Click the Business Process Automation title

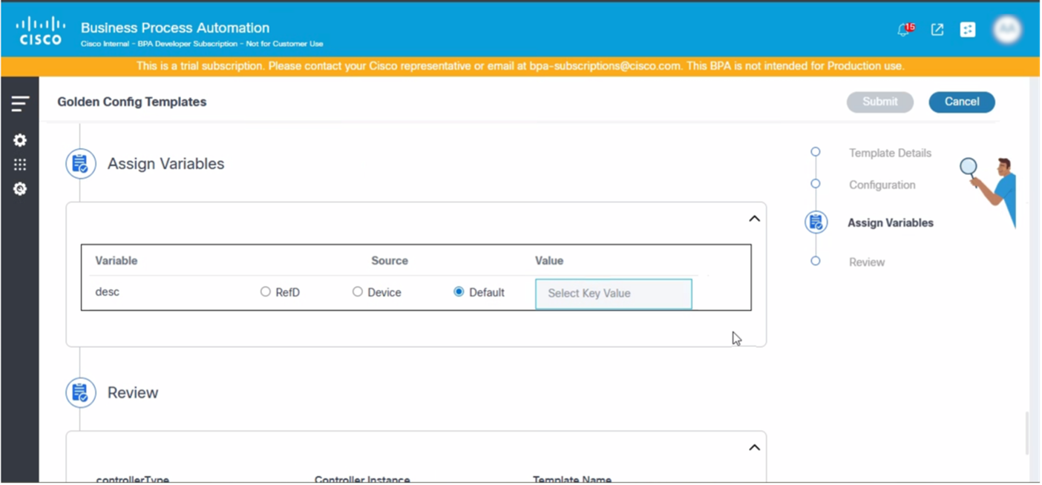point(175,28)
